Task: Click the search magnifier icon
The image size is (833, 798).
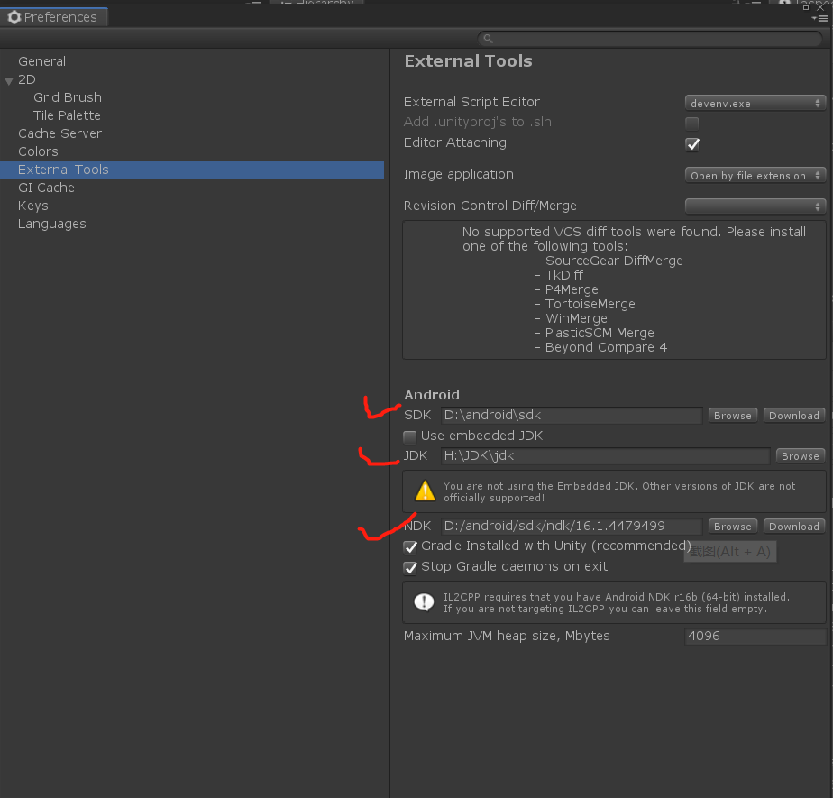Action: click(488, 38)
